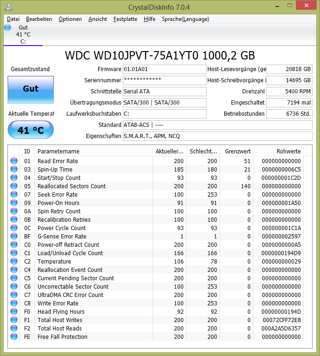Click status orb for Current Pending Sector Count
The width and height of the screenshot is (320, 356).
14,278
